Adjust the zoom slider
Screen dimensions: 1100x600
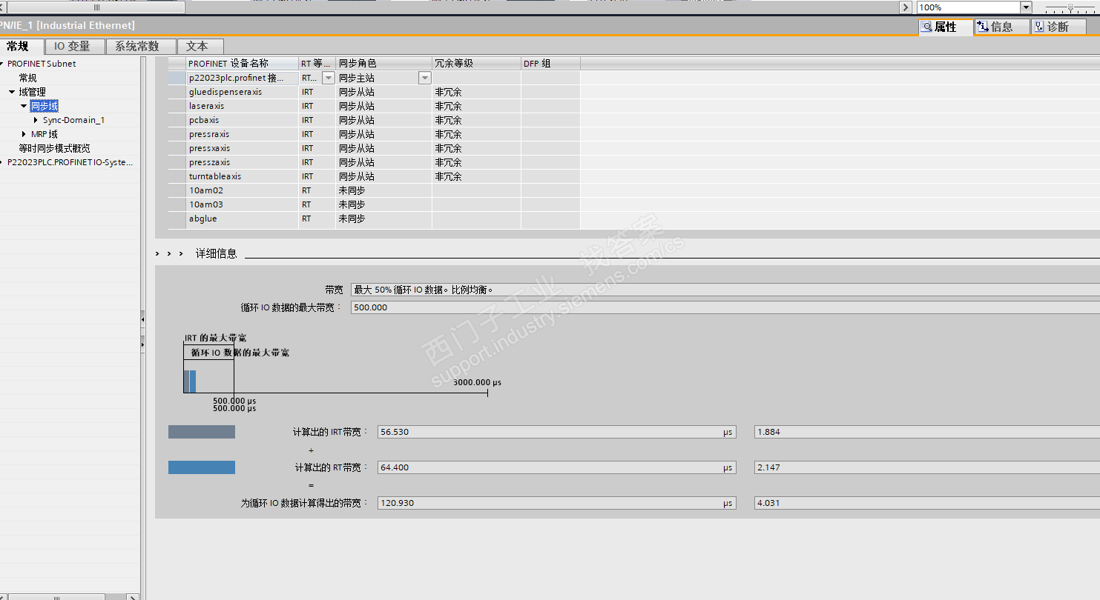tap(1070, 7)
